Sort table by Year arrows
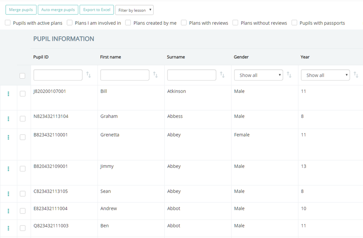The image size is (363, 238). pos(356,75)
